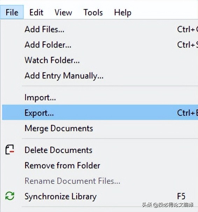The image size is (198, 212).
Task: Open the Edit menu
Action: (36, 12)
